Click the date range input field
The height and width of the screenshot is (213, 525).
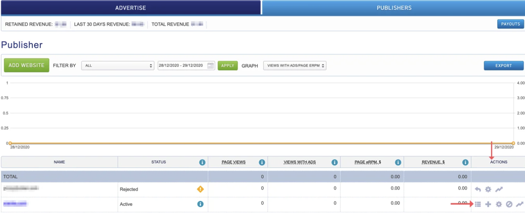point(182,65)
